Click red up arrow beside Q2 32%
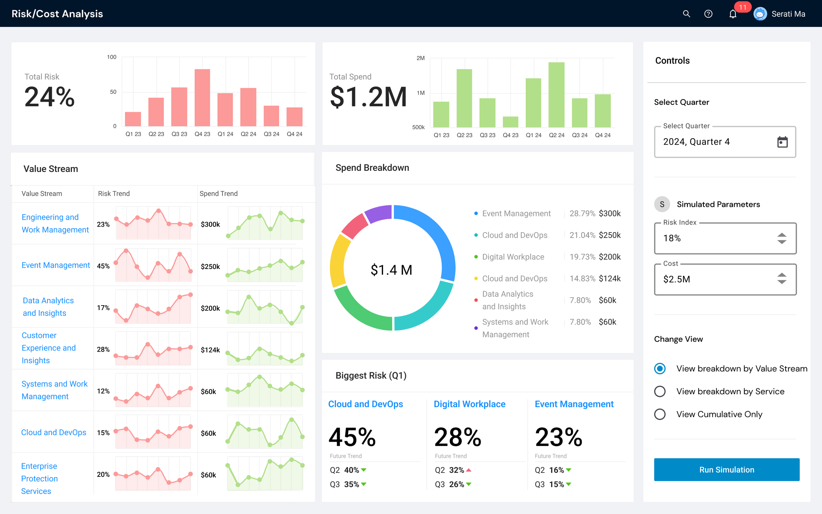This screenshot has height=514, width=822. click(469, 470)
